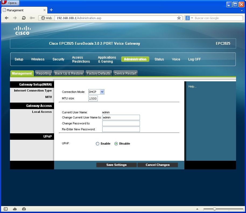This screenshot has width=246, height=213.
Task: Reload the page with the refresh icon
Action: [x=23, y=18]
